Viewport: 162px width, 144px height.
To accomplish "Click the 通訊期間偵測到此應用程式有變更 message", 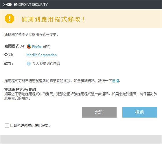I will click(31, 35).
